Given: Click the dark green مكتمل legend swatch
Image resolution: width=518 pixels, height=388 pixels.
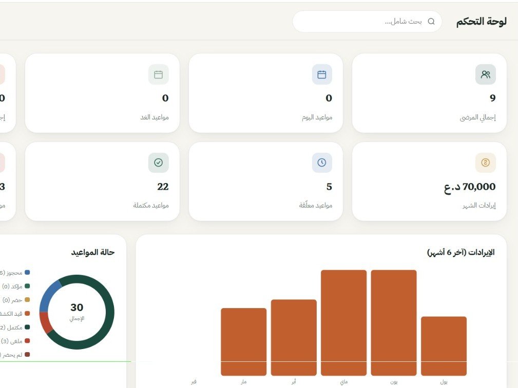Looking at the screenshot, I should coord(27,327).
